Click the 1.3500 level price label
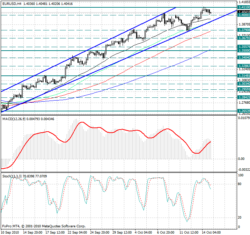Image resolution: width=250 pixels, height=235 pixels. (x=244, y=50)
